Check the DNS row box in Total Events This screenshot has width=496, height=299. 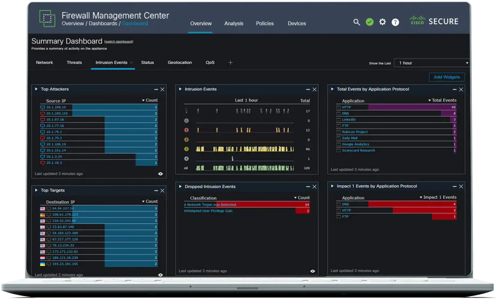(339, 113)
